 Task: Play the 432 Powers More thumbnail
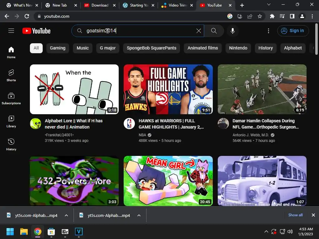[74, 181]
